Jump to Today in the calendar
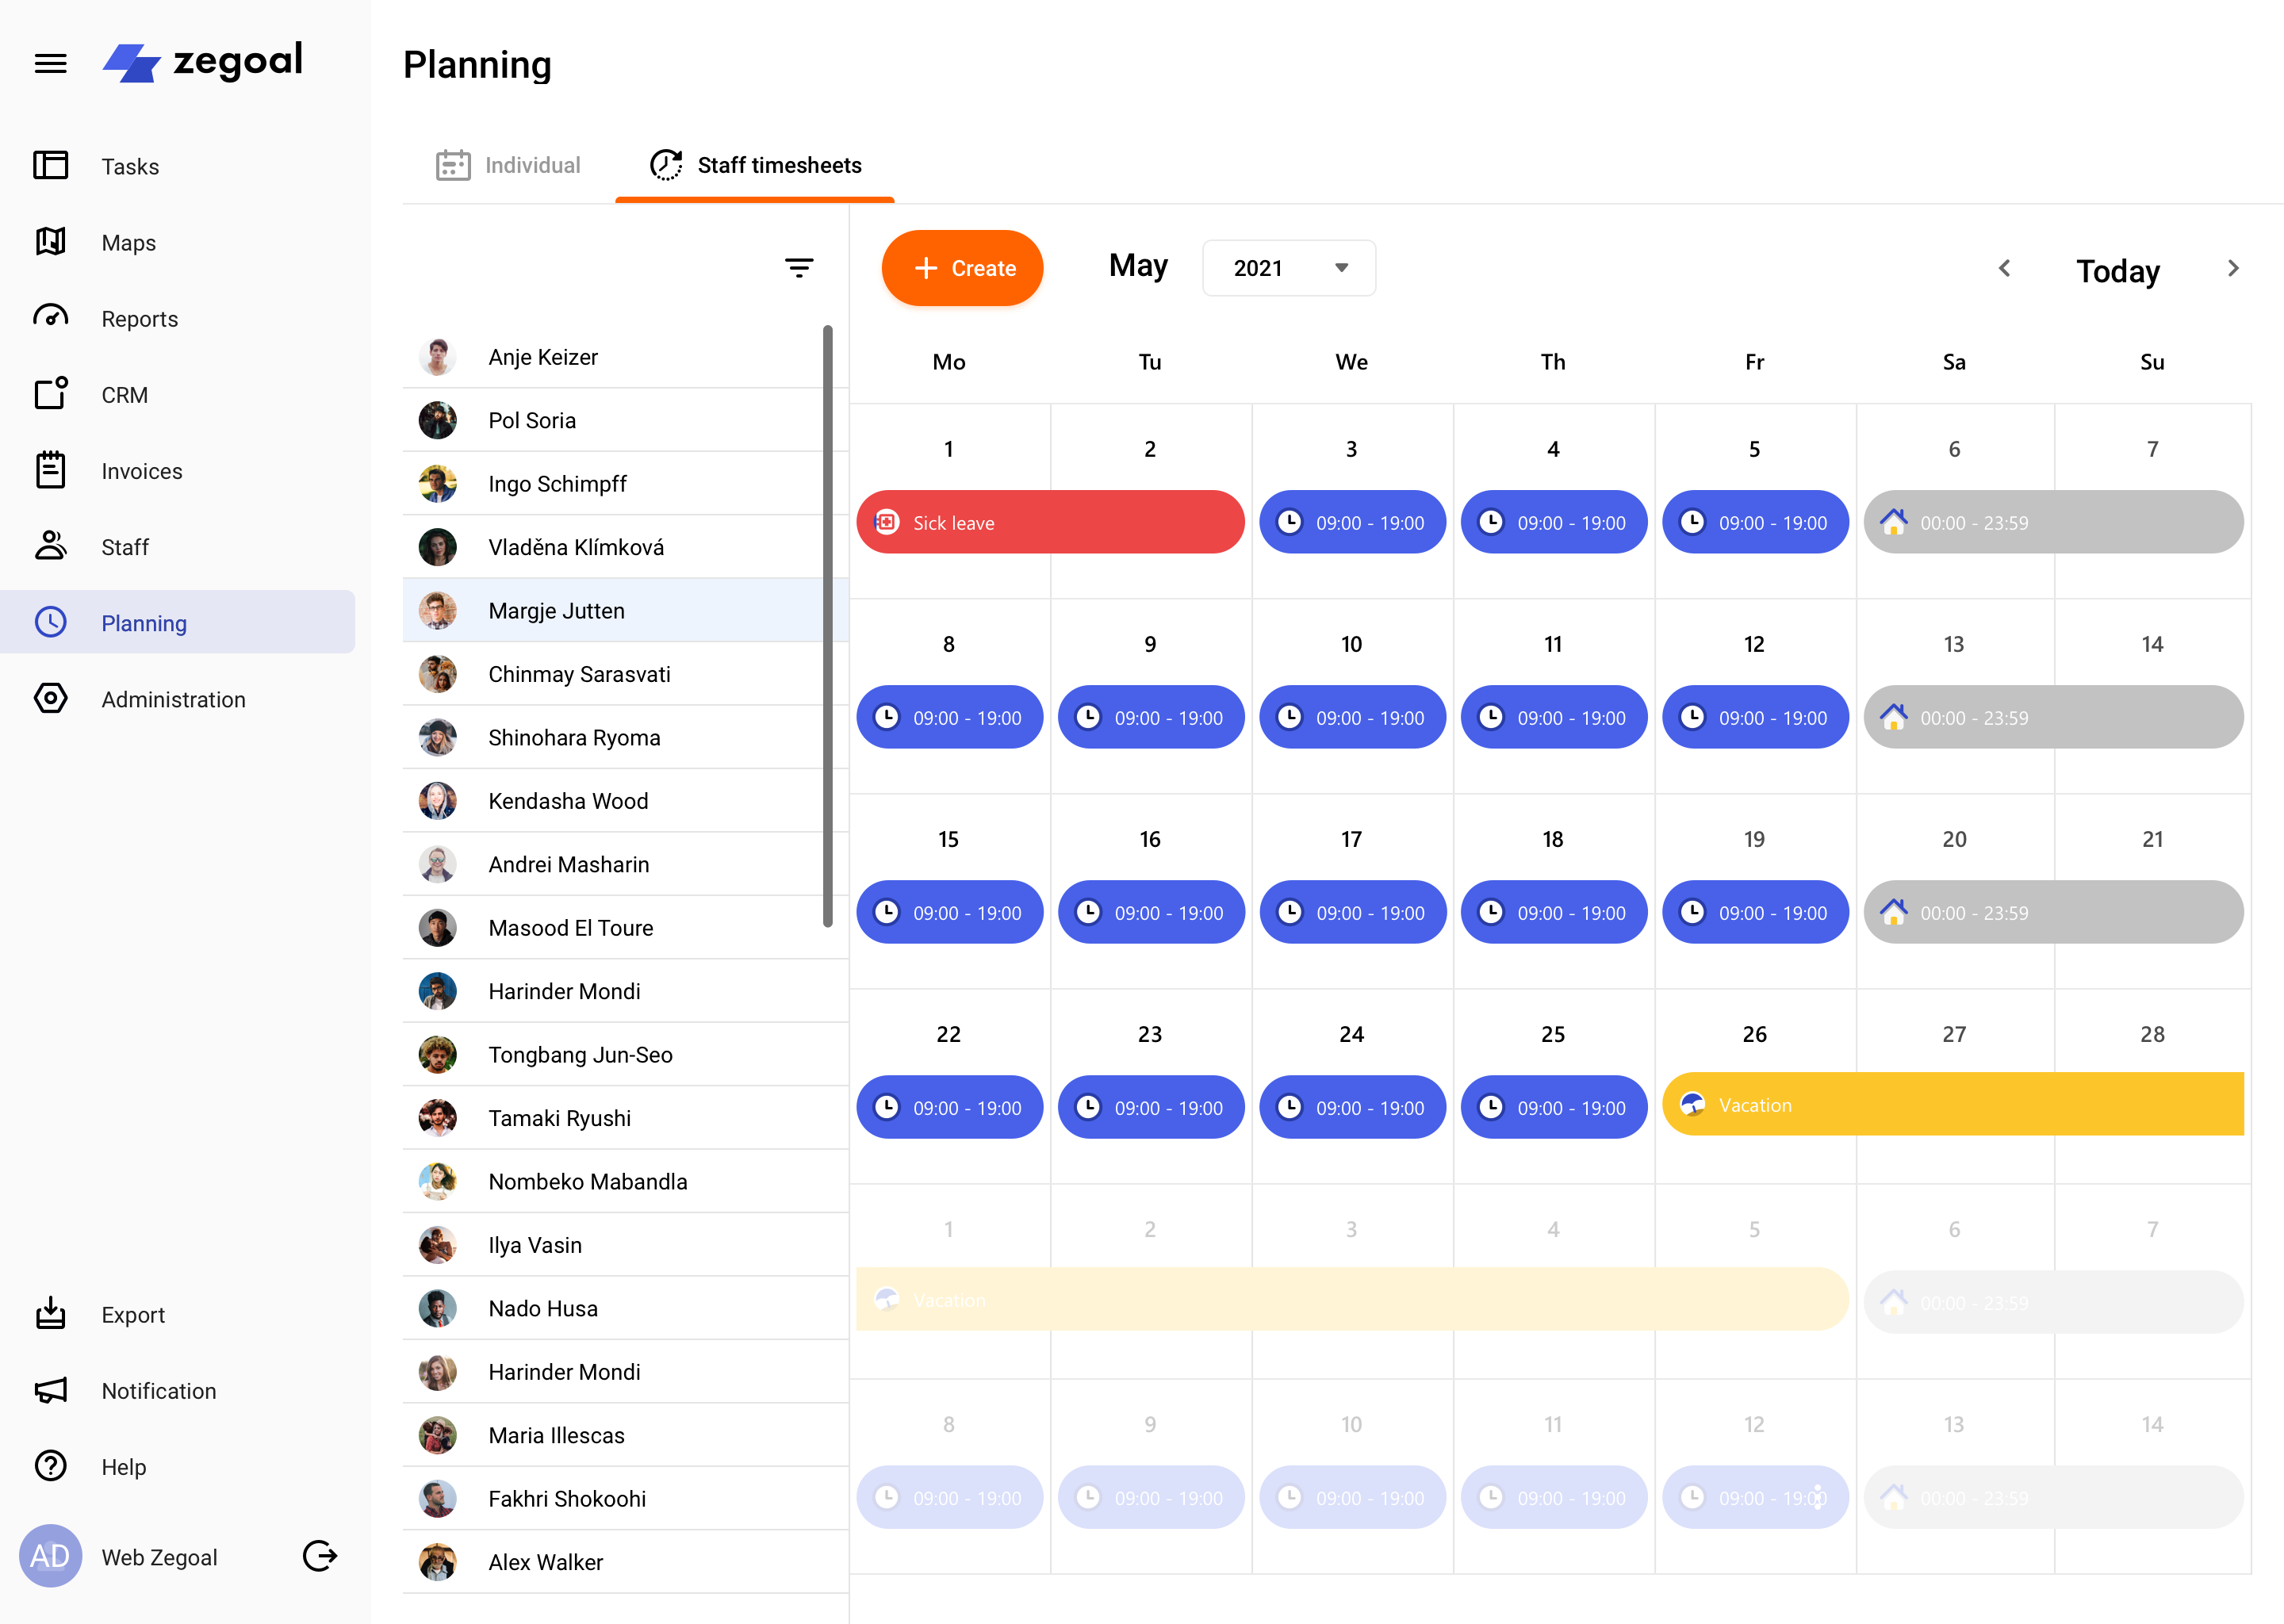The width and height of the screenshot is (2284, 1624). pyautogui.click(x=2117, y=270)
